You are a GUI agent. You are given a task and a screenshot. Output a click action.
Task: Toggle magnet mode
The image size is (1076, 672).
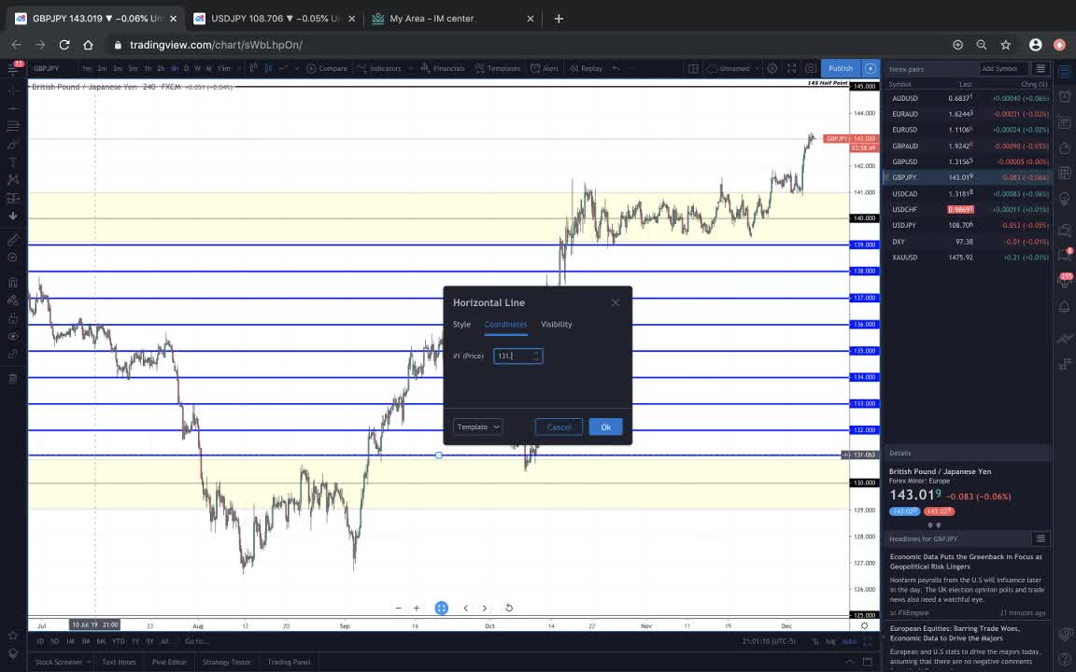pyautogui.click(x=13, y=282)
